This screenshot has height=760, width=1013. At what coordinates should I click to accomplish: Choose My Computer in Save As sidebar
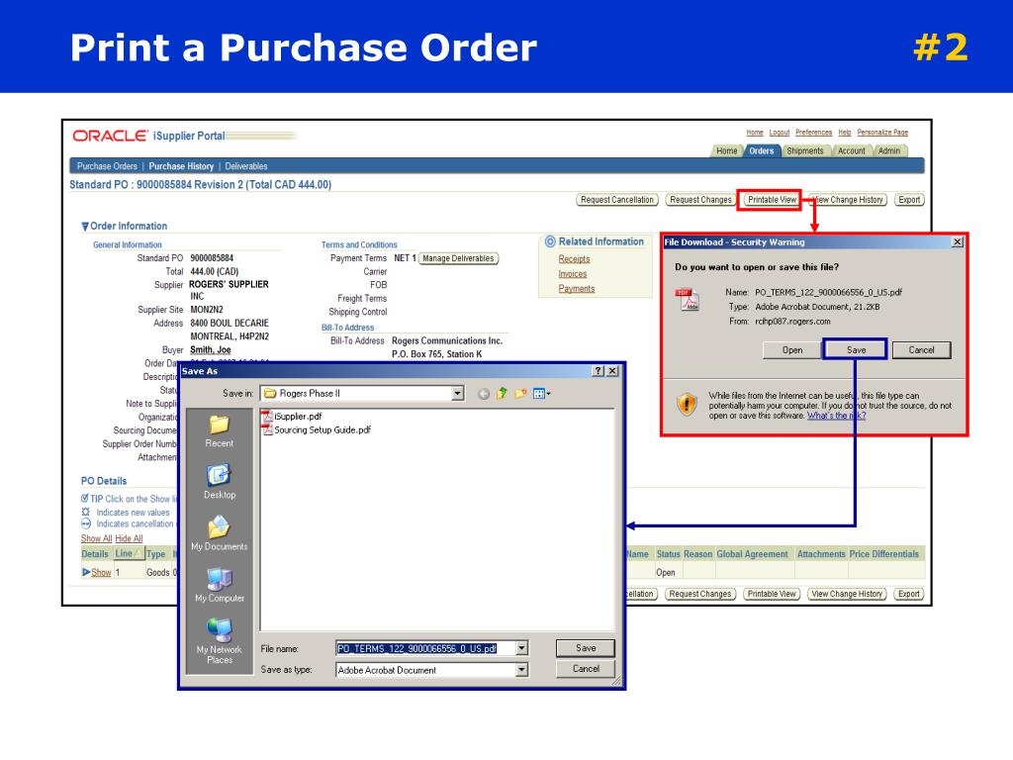(220, 586)
